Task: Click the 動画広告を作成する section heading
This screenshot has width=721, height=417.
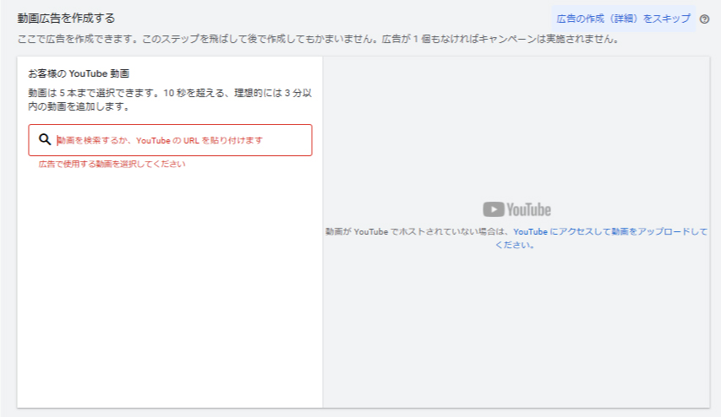Action: [x=66, y=18]
